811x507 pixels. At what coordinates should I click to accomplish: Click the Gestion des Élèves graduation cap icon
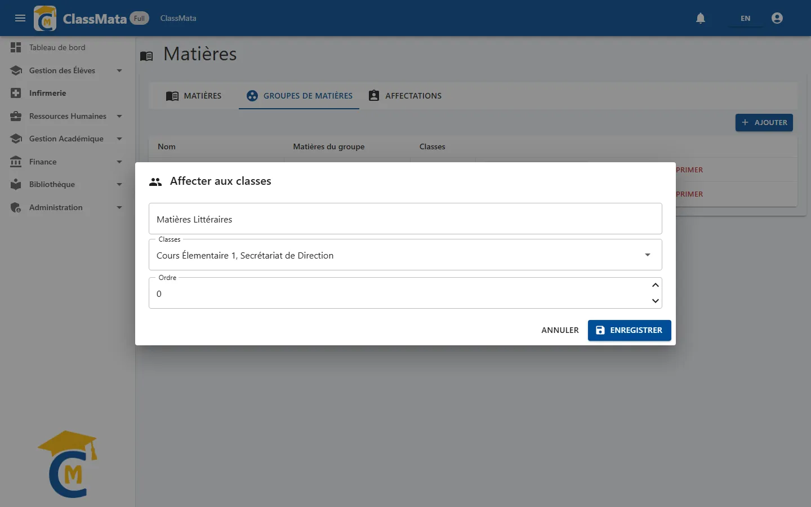pos(16,70)
